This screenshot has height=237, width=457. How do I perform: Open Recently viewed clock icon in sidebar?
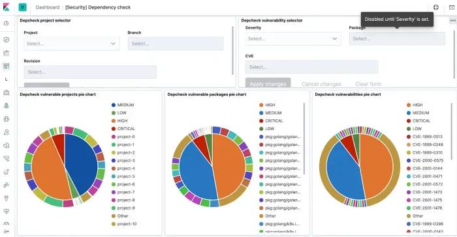pos(6,23)
